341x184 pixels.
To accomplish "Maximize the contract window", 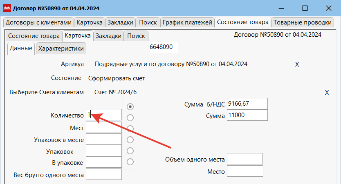I will [x=305, y=8].
